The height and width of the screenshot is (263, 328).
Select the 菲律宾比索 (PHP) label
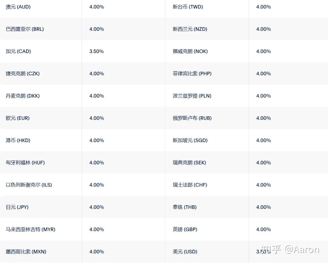coord(192,73)
